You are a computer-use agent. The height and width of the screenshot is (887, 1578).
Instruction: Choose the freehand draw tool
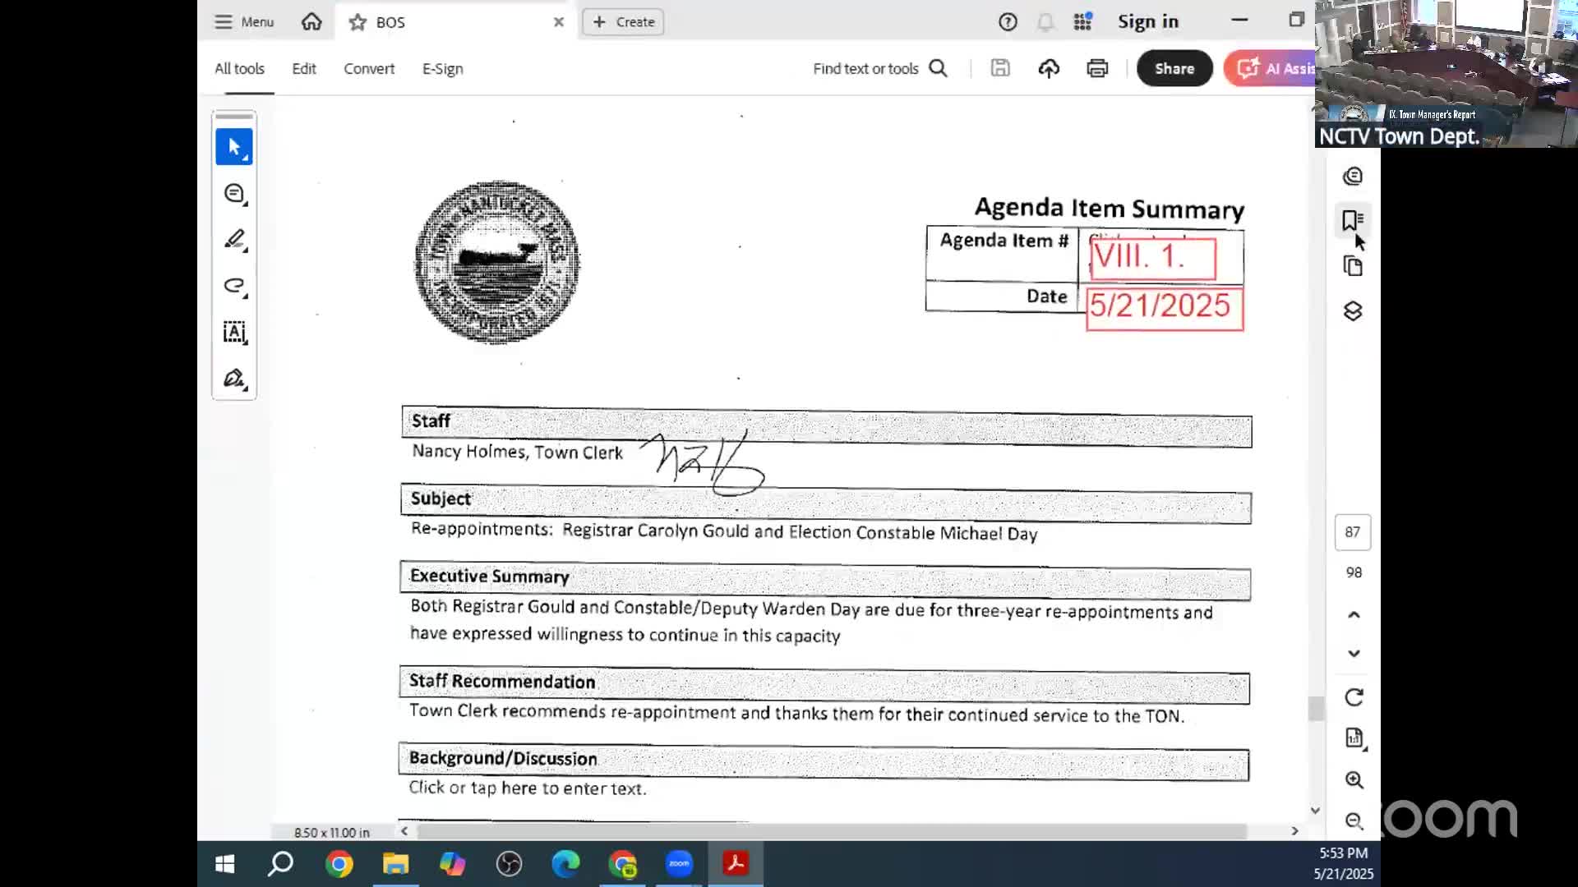234,286
